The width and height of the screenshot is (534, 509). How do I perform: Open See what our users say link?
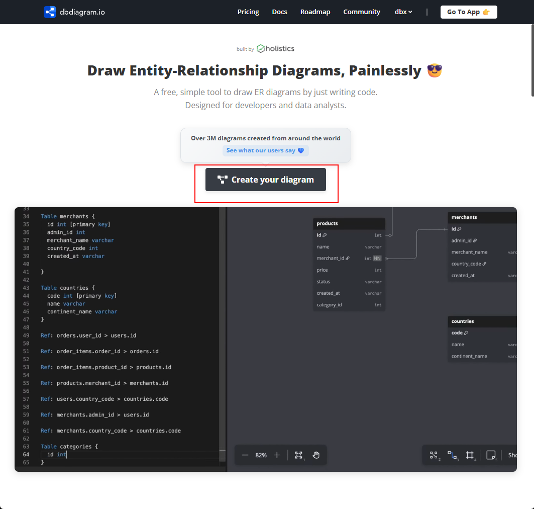265,150
